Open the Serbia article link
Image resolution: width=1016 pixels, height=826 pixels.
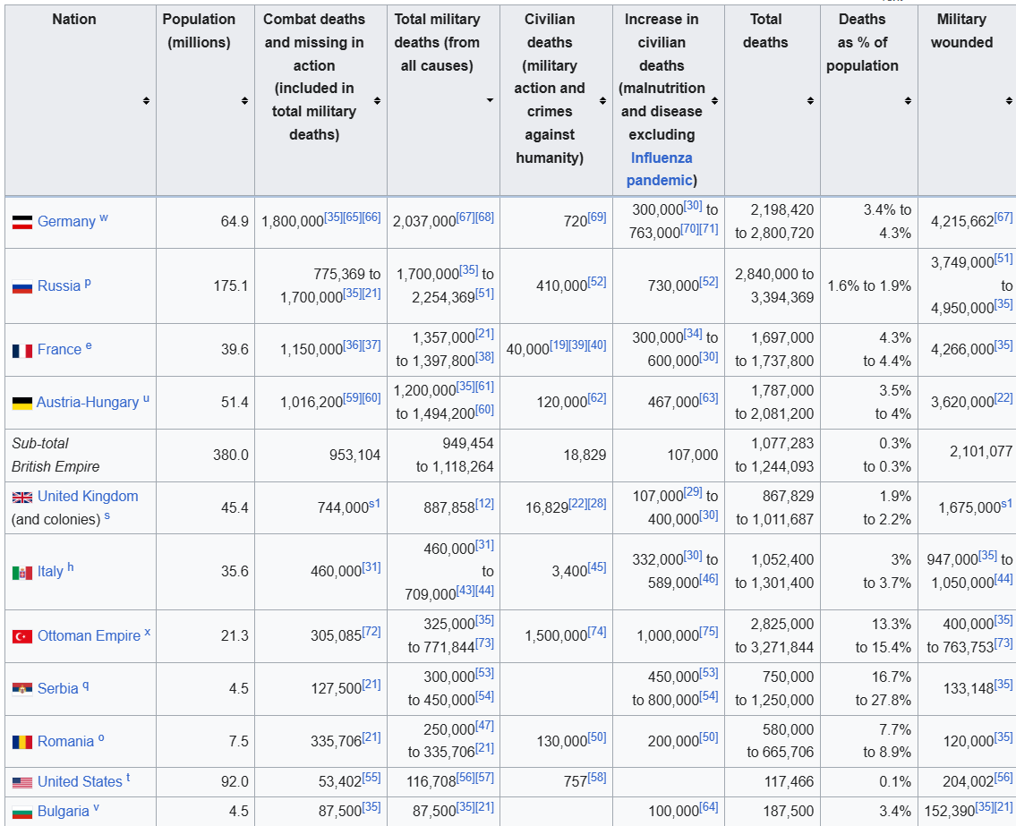tap(57, 689)
